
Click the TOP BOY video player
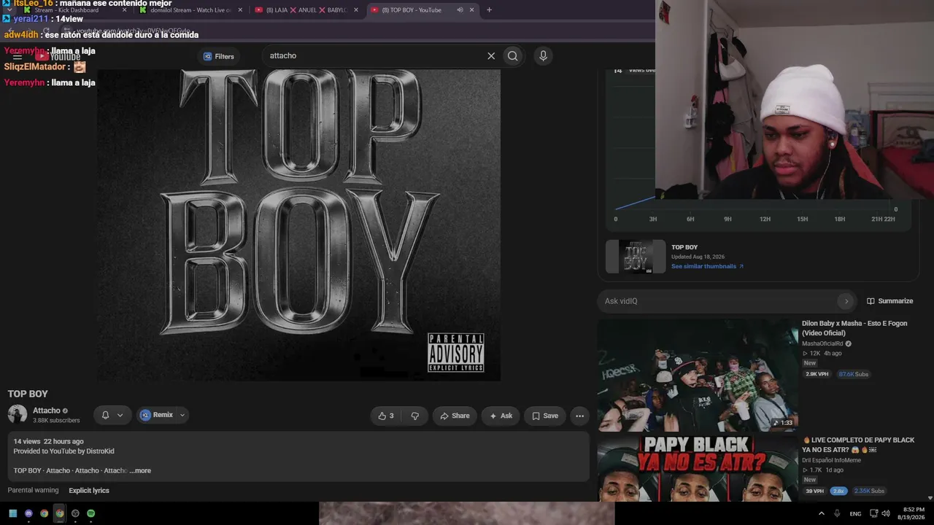click(298, 225)
